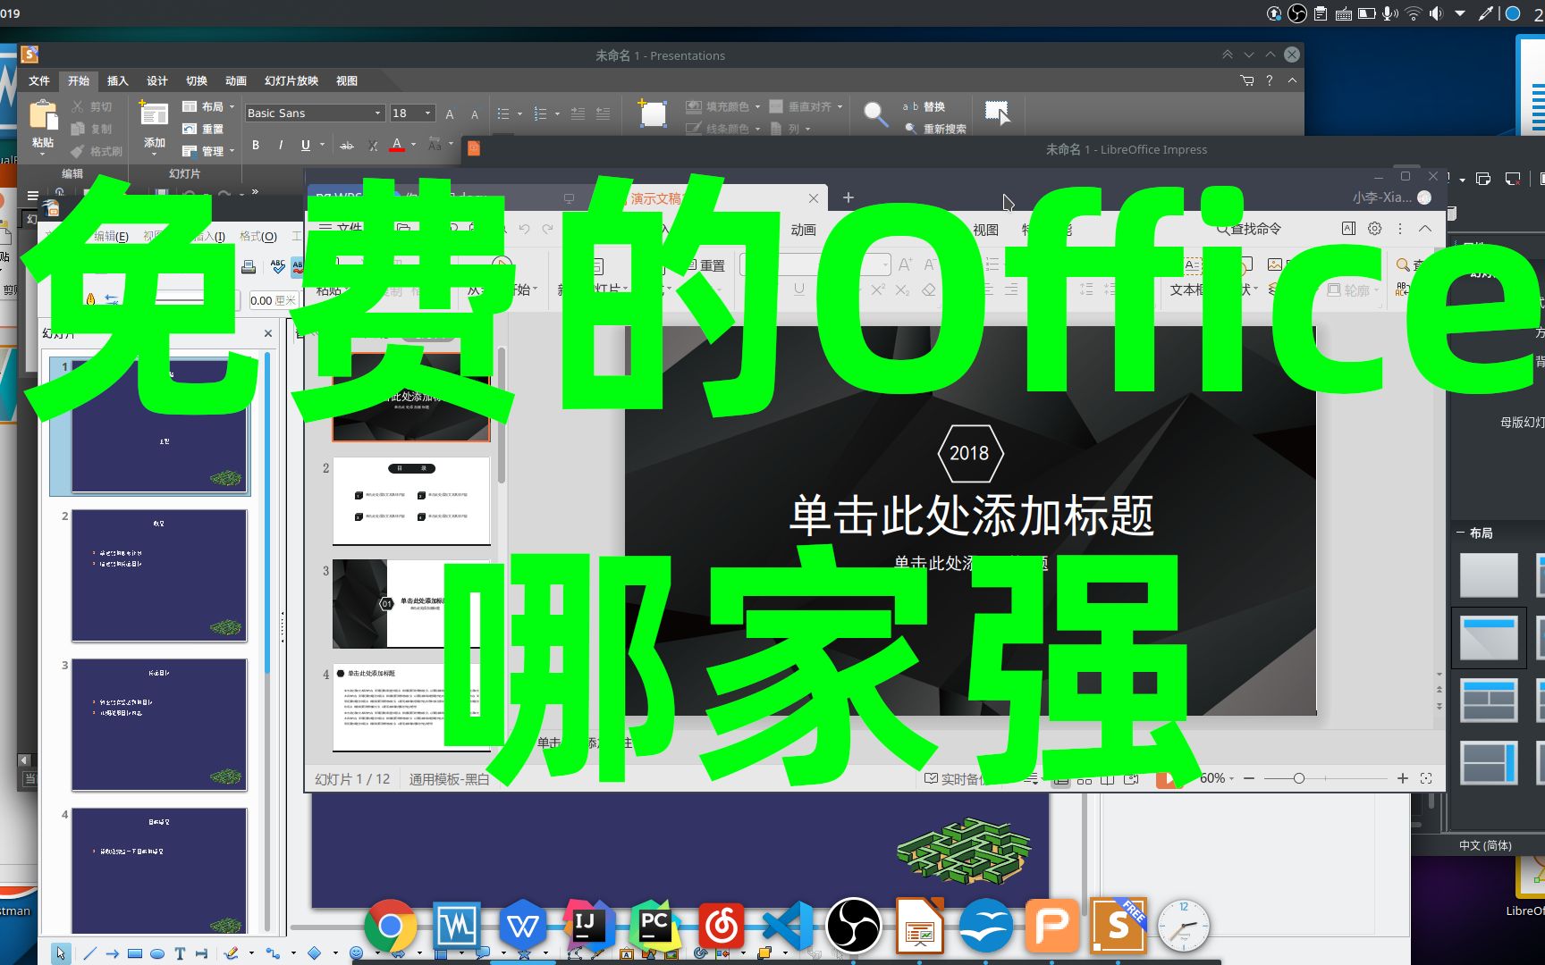Click the 单击此处添加标题 title placeholder
Screen dimensions: 1545x965
971,516
